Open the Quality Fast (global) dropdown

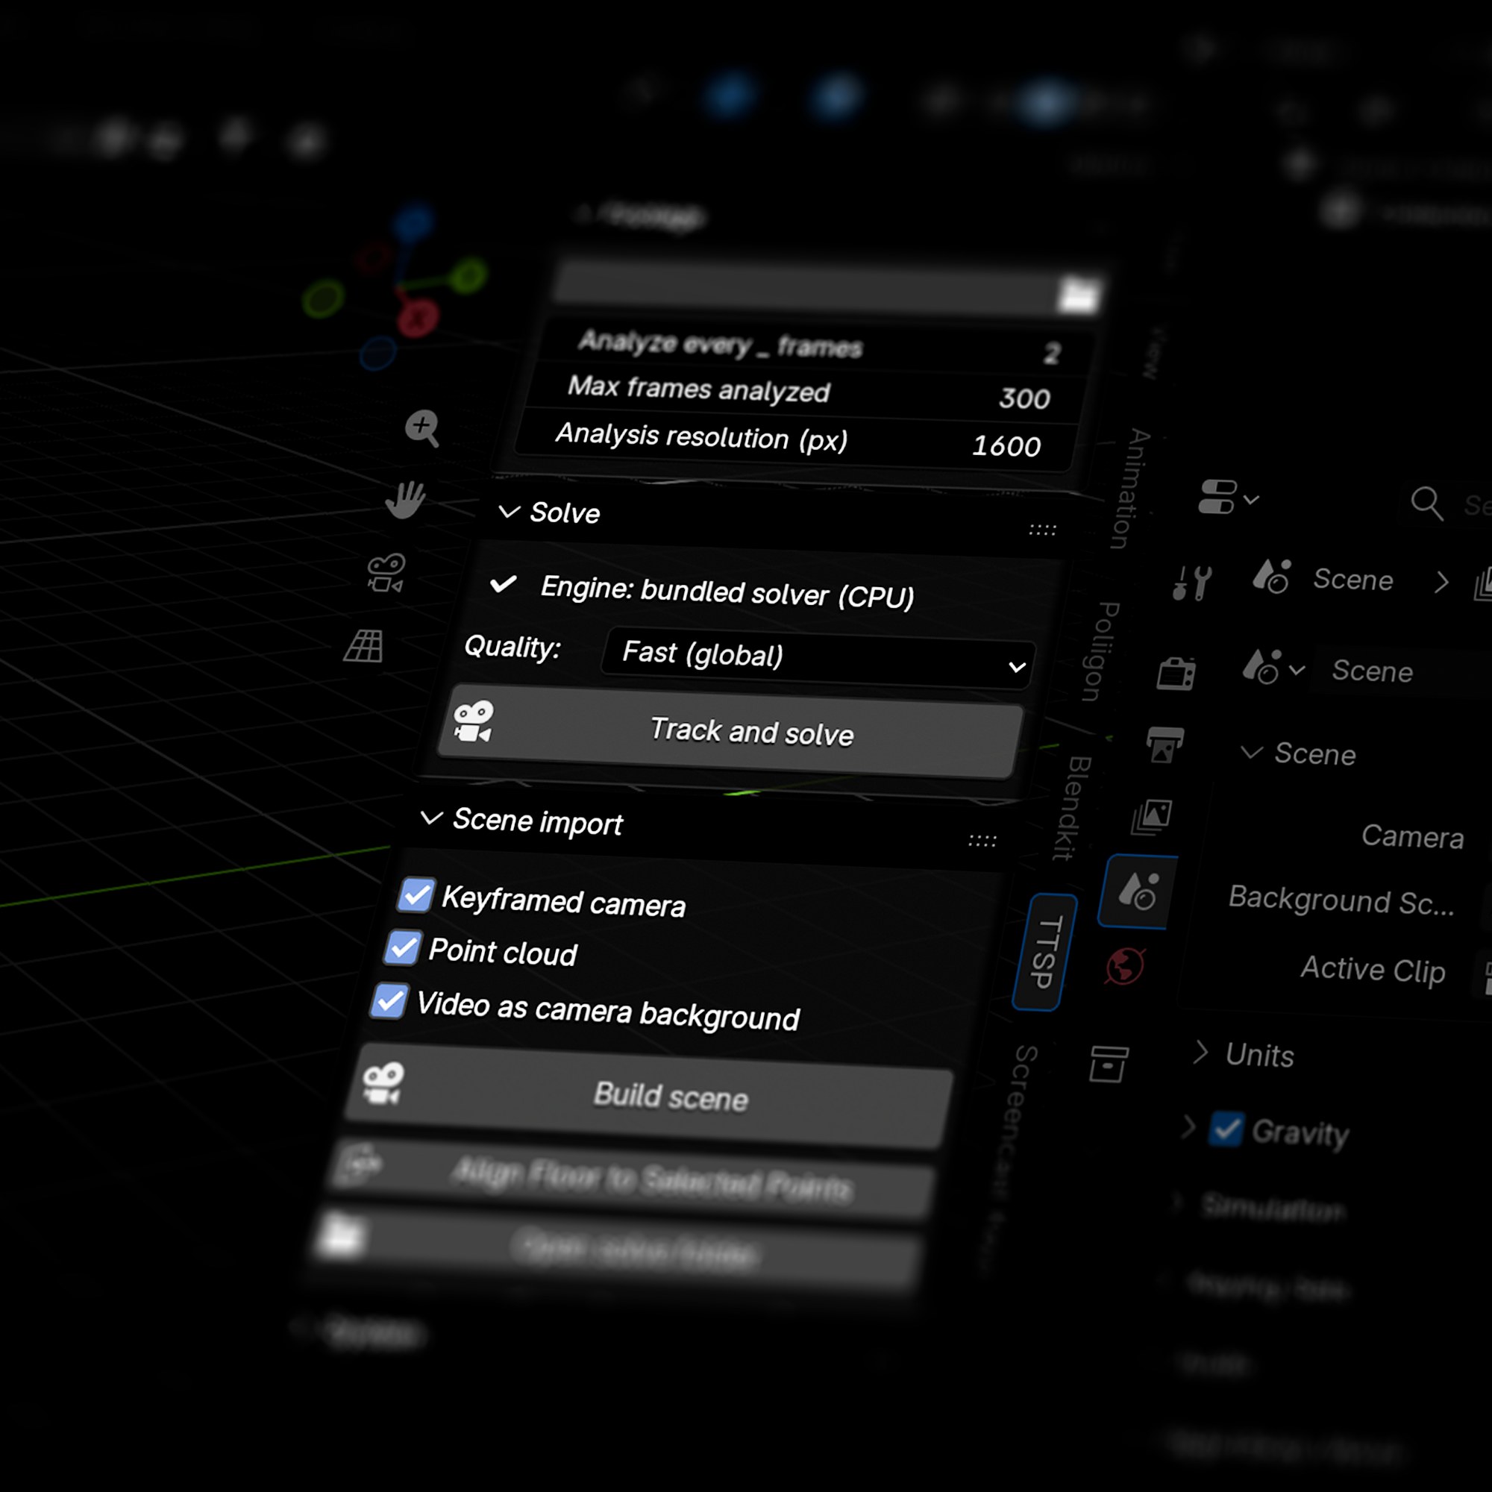coord(819,657)
